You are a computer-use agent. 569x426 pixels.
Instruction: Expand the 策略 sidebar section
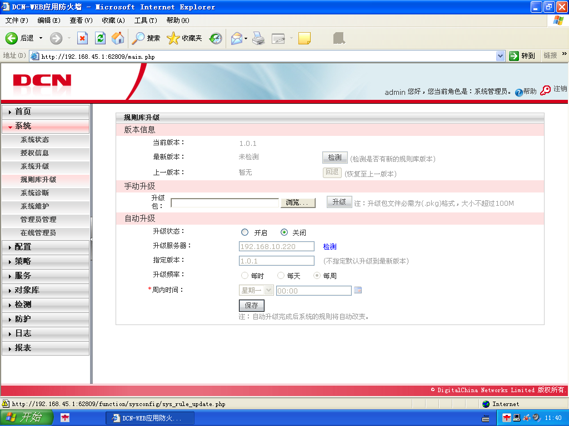pos(46,261)
